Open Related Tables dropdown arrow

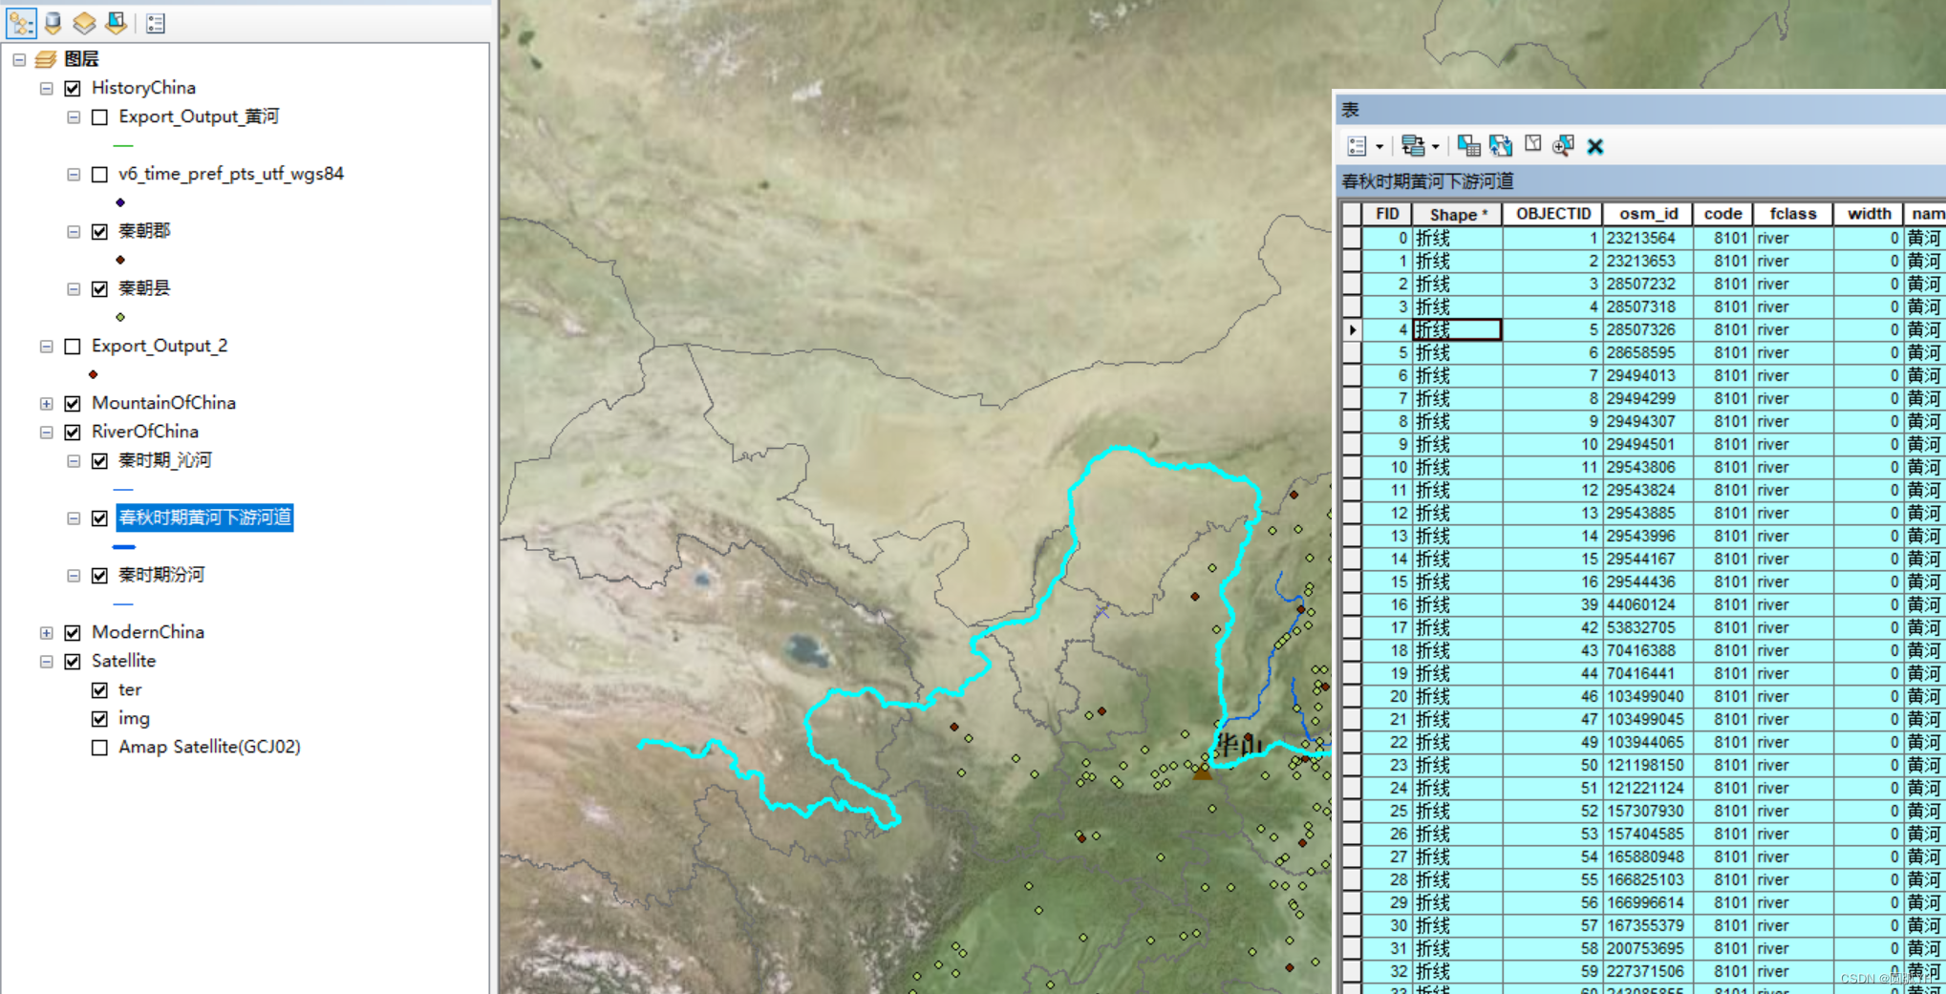click(1435, 147)
